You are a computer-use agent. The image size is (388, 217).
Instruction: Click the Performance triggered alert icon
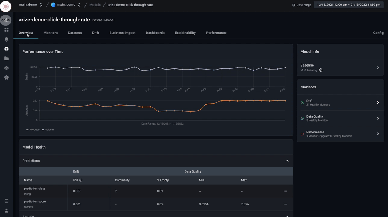pyautogui.click(x=302, y=134)
